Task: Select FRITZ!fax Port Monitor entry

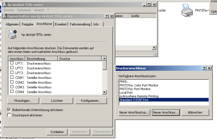Action: (164, 89)
